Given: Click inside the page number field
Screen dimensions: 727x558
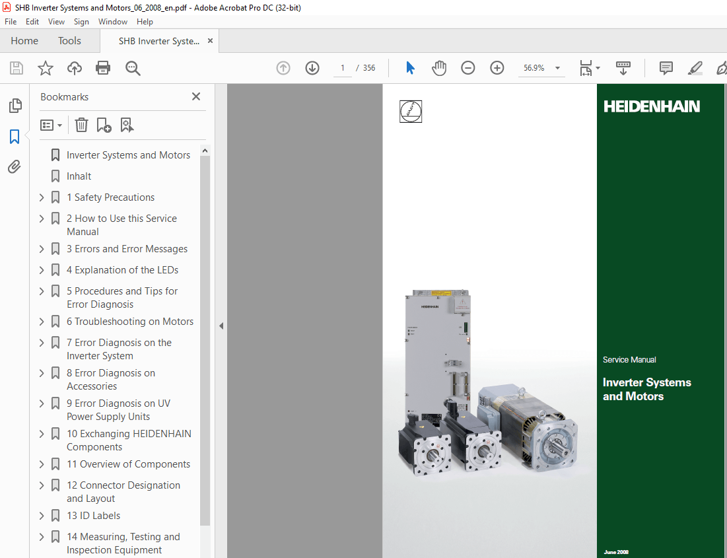Looking at the screenshot, I should pyautogui.click(x=342, y=67).
